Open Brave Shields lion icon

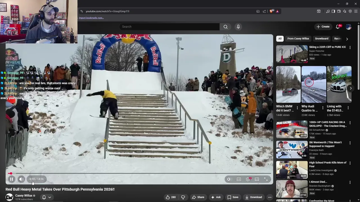(271, 11)
